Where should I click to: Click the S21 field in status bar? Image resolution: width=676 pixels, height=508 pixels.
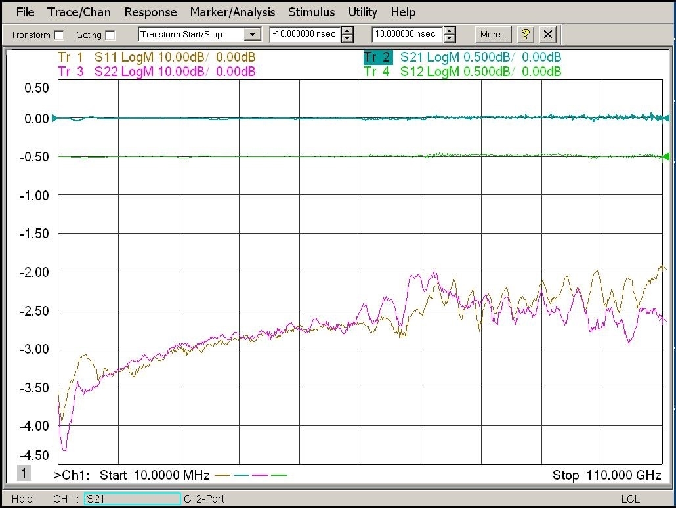[133, 499]
